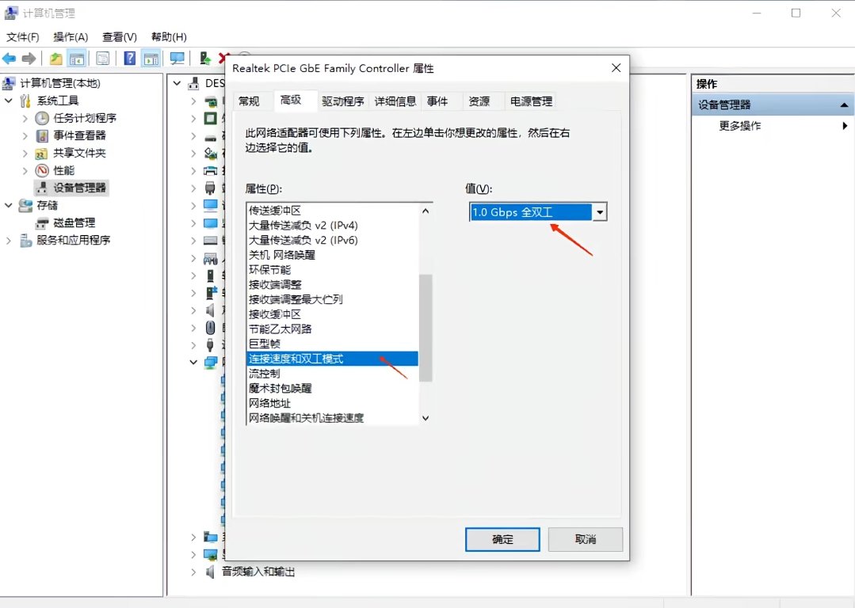Collapse the DES computer root node
This screenshot has width=855, height=608.
[177, 83]
